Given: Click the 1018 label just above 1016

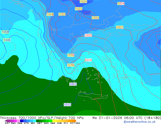Looking at the screenshot, I should coord(71,55).
